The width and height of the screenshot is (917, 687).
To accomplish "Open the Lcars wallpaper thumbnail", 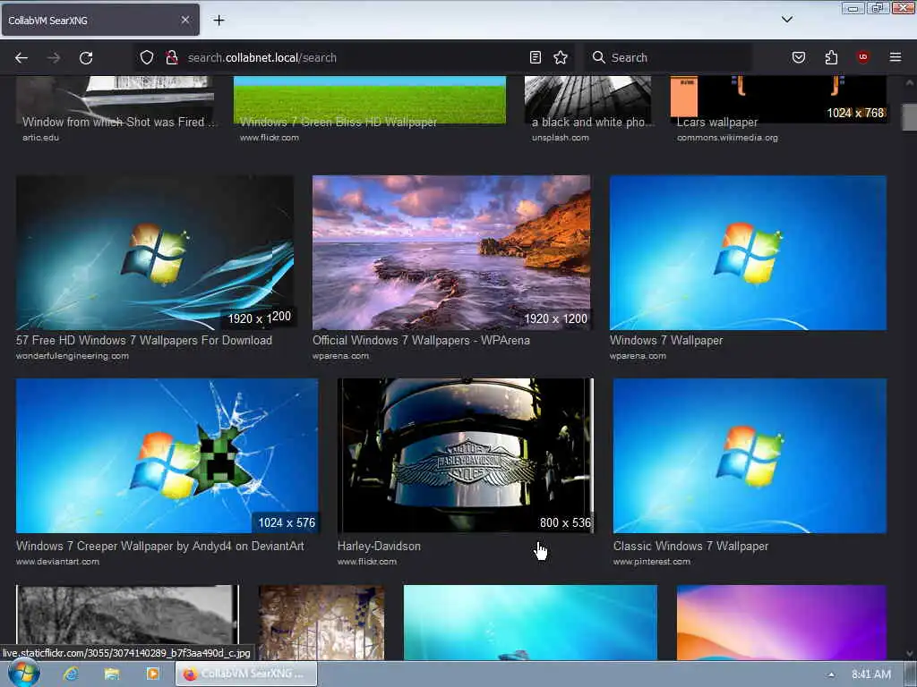I will click(778, 99).
